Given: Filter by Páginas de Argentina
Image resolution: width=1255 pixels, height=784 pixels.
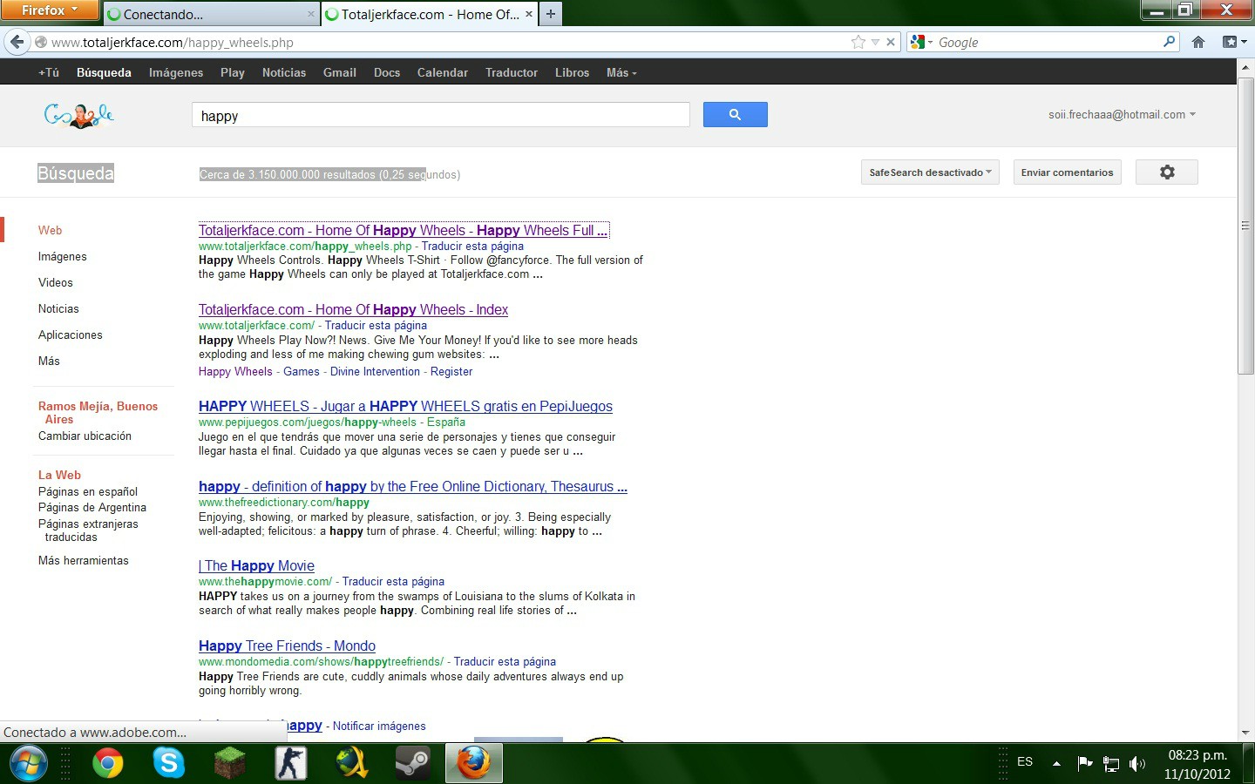Looking at the screenshot, I should (92, 507).
